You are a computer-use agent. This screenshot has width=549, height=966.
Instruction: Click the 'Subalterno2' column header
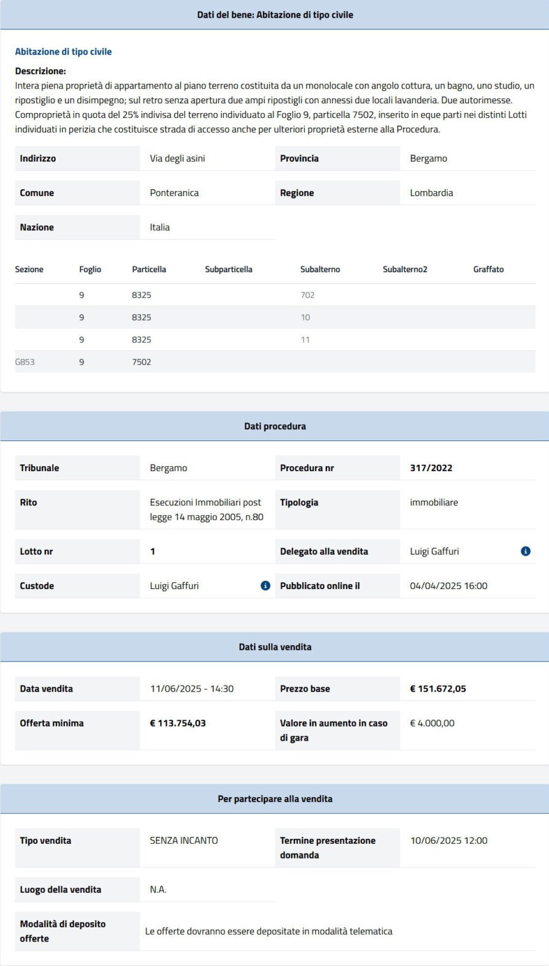click(405, 270)
